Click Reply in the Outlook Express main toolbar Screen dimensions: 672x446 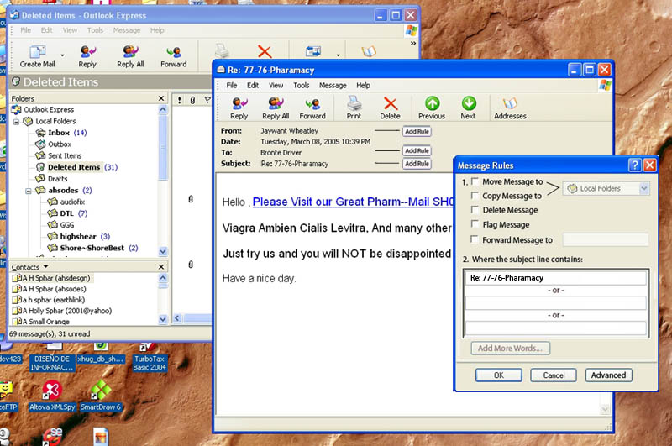click(x=87, y=56)
